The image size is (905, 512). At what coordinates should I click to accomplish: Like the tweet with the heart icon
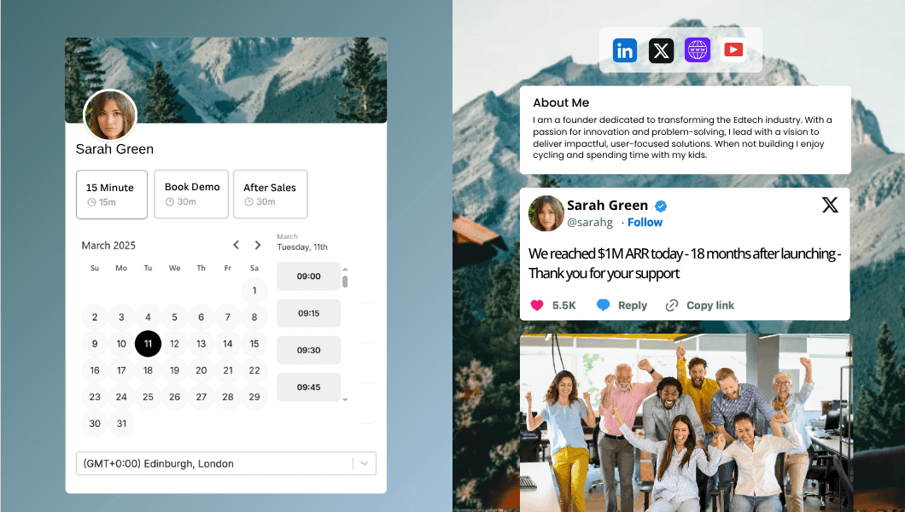536,305
